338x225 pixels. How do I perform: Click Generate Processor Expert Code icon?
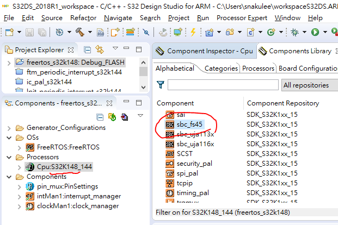pos(112,117)
